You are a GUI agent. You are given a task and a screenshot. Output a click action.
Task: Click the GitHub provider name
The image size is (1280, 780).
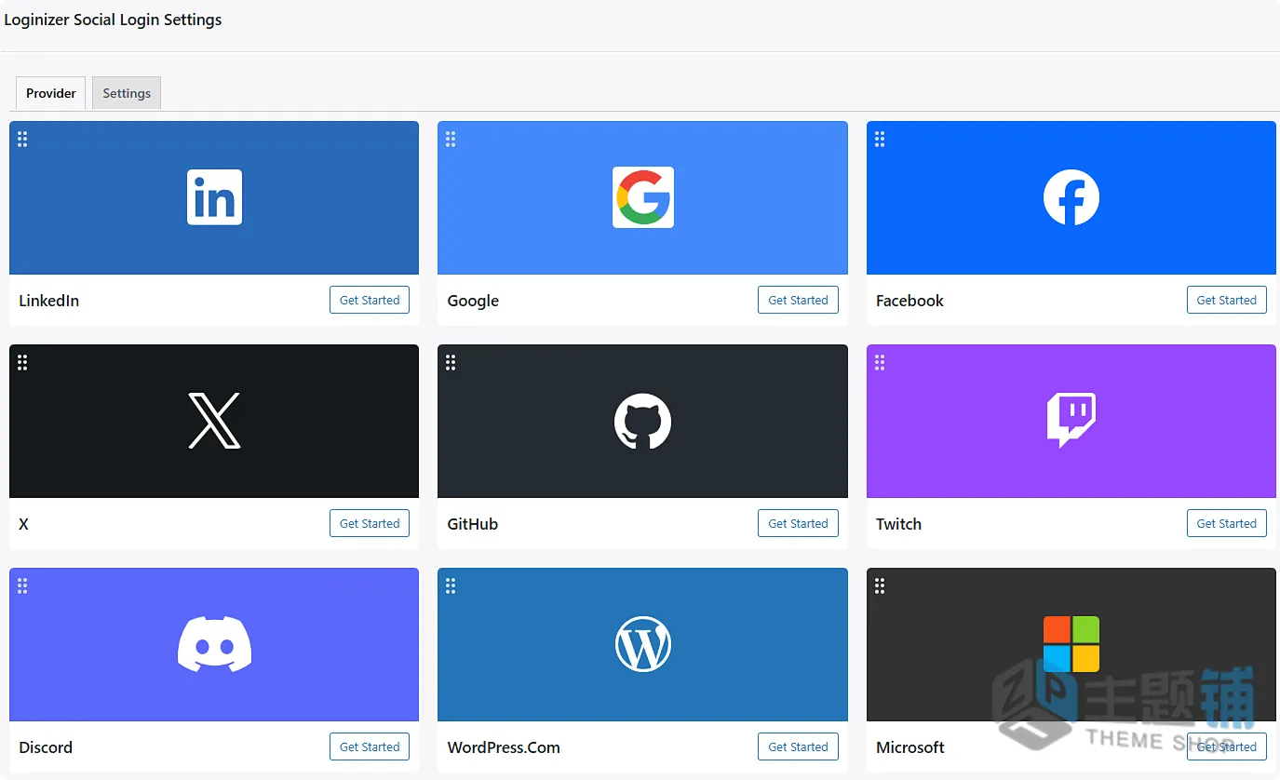(x=472, y=524)
